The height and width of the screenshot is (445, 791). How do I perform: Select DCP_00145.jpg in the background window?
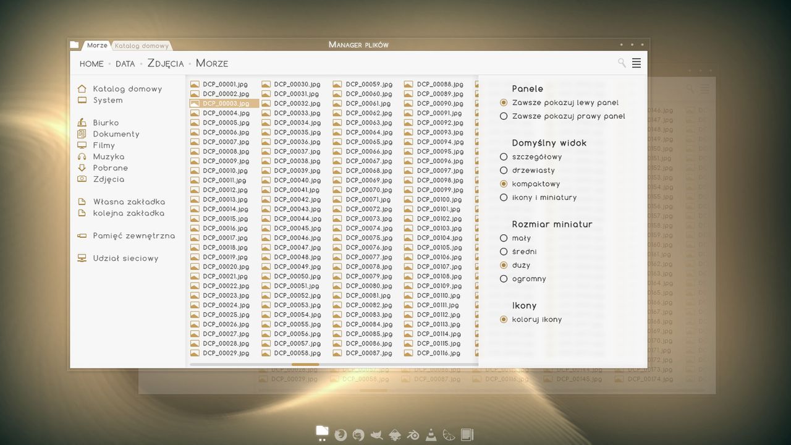pos(573,379)
